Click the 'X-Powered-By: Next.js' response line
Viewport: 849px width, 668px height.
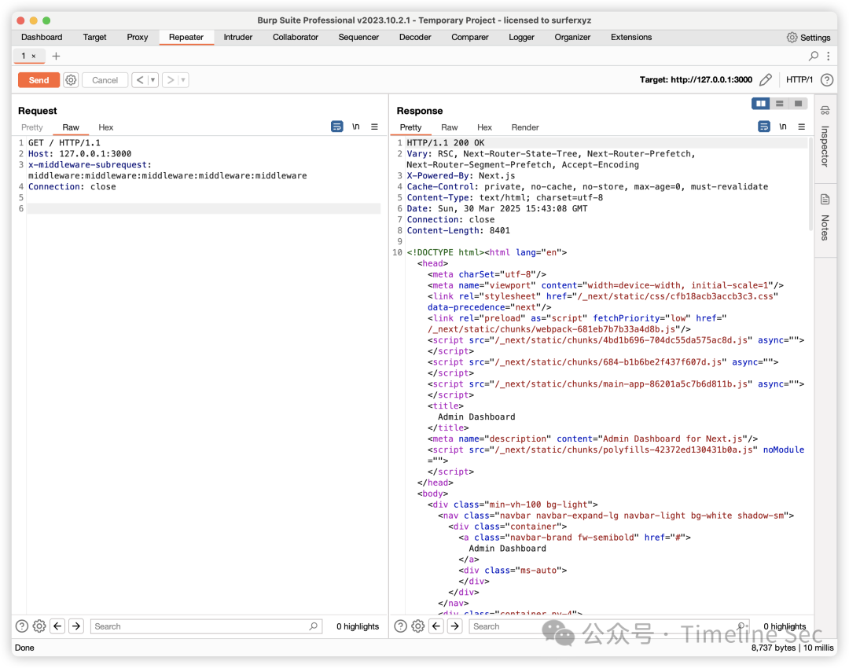pos(461,176)
